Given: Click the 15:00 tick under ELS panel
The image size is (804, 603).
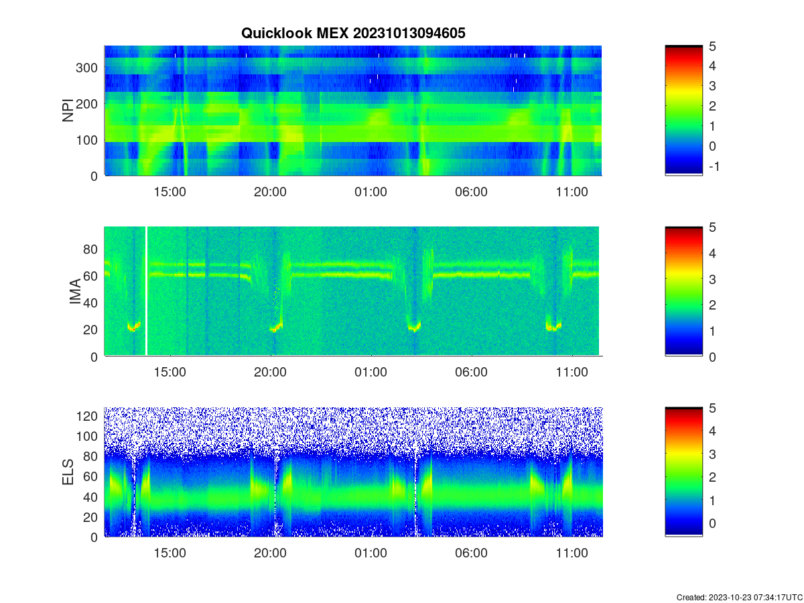Looking at the screenshot, I should point(170,553).
